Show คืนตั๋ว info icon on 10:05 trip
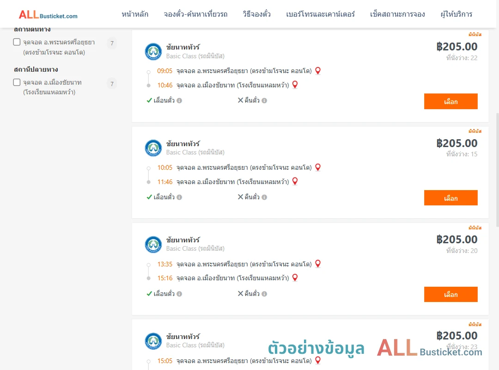The image size is (499, 370). (264, 197)
